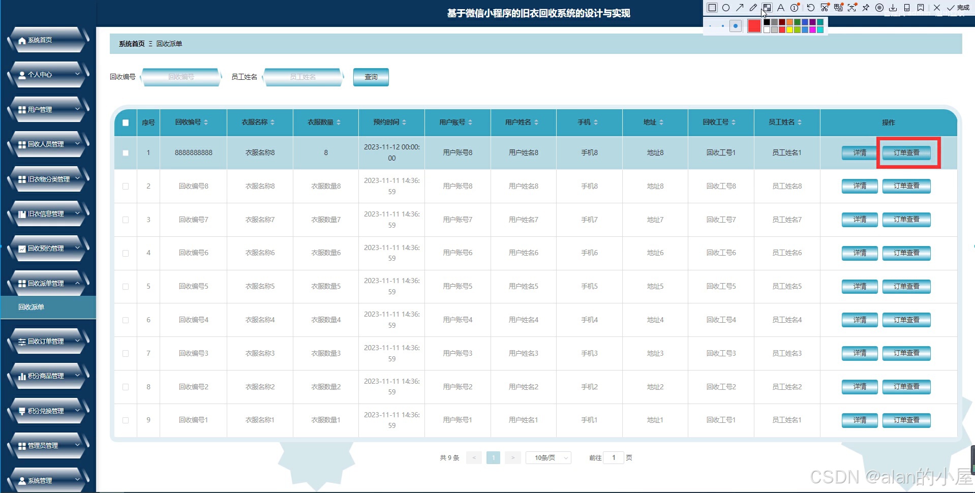Pick the purple color swatch

(812, 22)
